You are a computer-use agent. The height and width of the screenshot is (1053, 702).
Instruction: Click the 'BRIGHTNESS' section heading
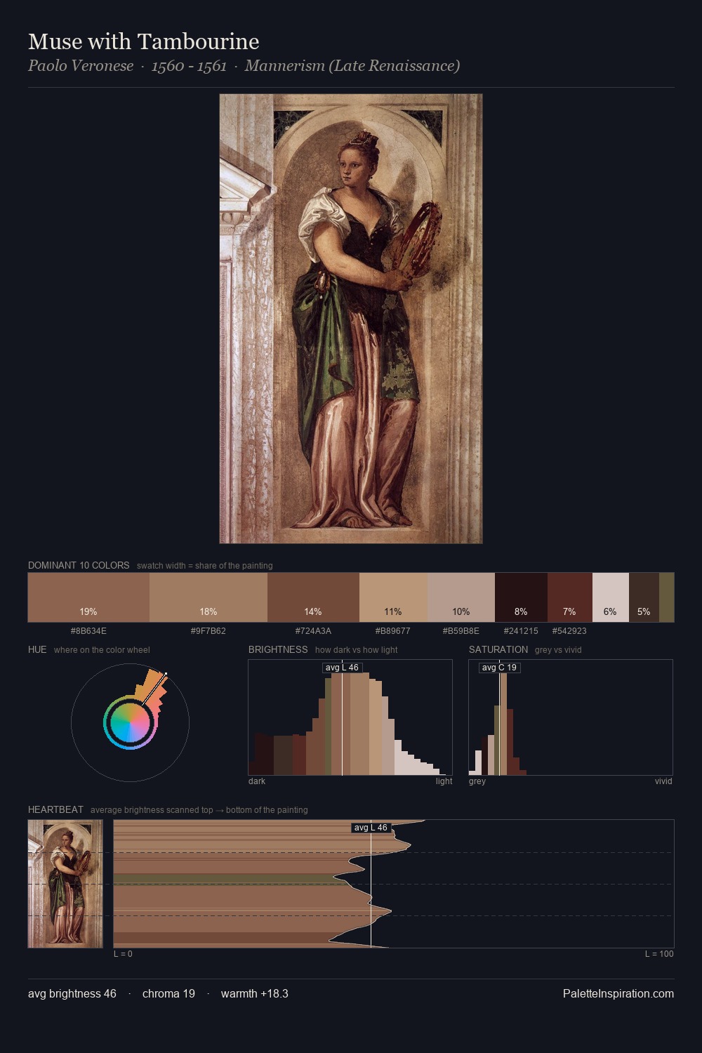278,649
